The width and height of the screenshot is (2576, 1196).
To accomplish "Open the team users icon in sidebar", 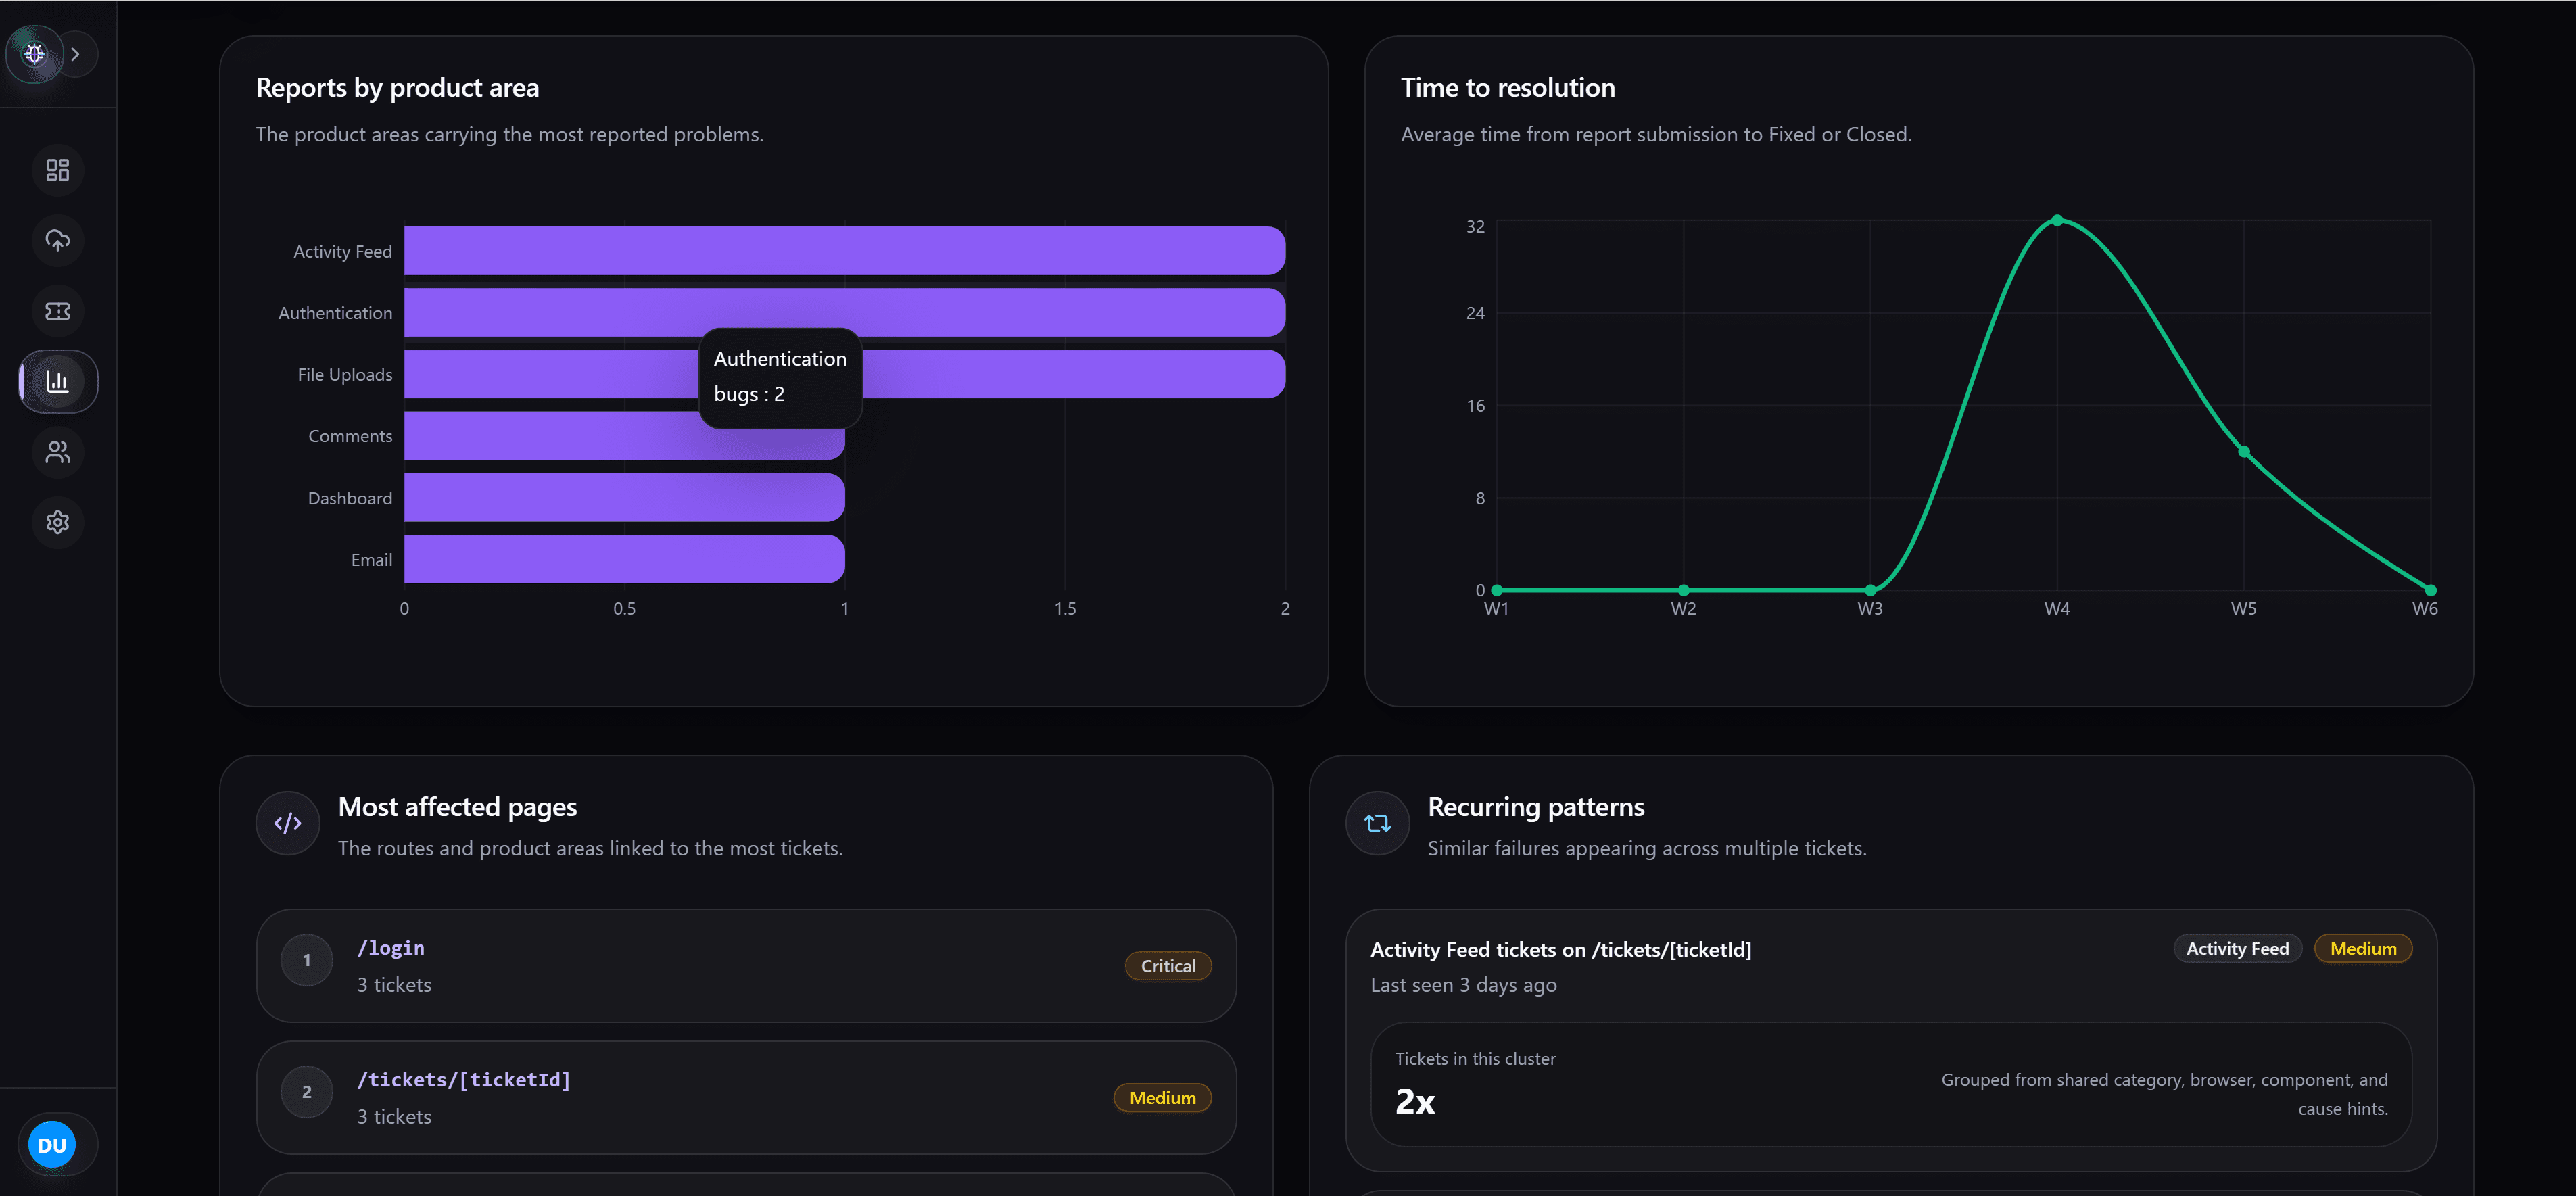I will [x=58, y=452].
